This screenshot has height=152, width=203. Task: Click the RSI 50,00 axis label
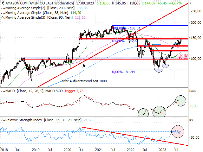[x=195, y=137]
